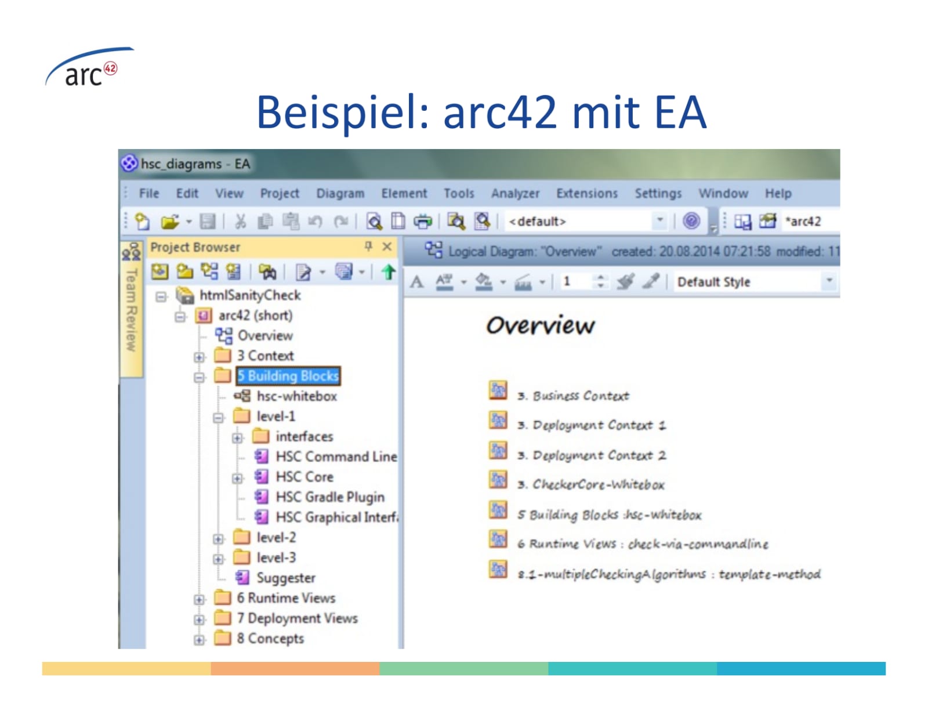
Task: Click the New Diagram icon in Project Browser
Action: 209,271
